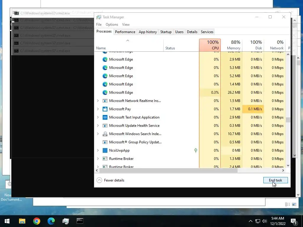Open the File menu in Task Manager
Viewport: 303px width, 227px height.
click(99, 25)
